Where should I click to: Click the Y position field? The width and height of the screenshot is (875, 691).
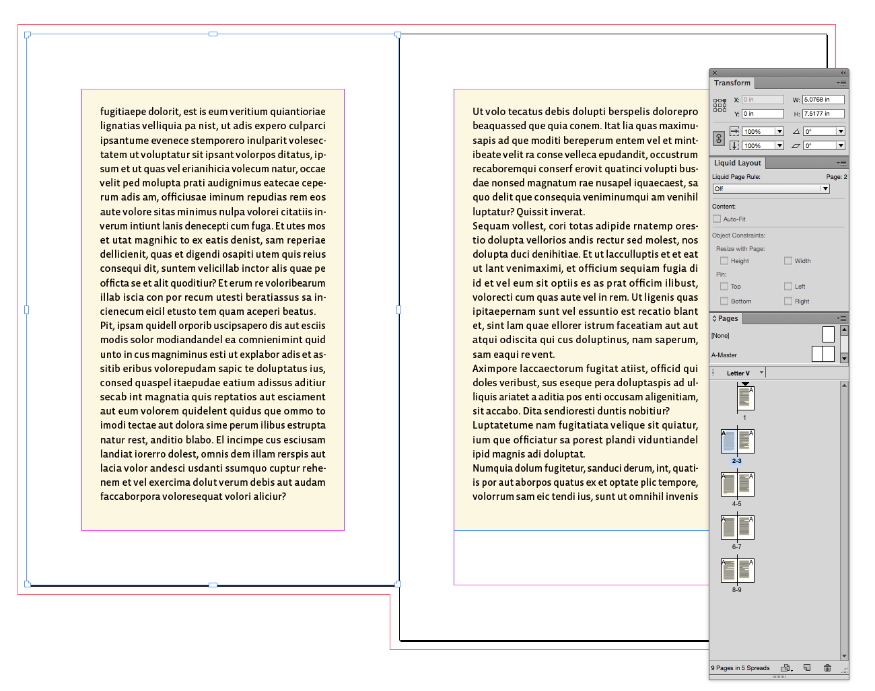click(763, 114)
